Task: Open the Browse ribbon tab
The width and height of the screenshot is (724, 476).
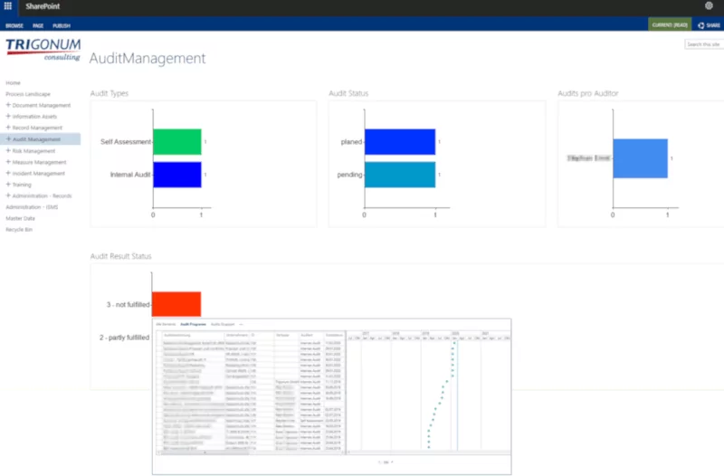Action: click(x=14, y=26)
